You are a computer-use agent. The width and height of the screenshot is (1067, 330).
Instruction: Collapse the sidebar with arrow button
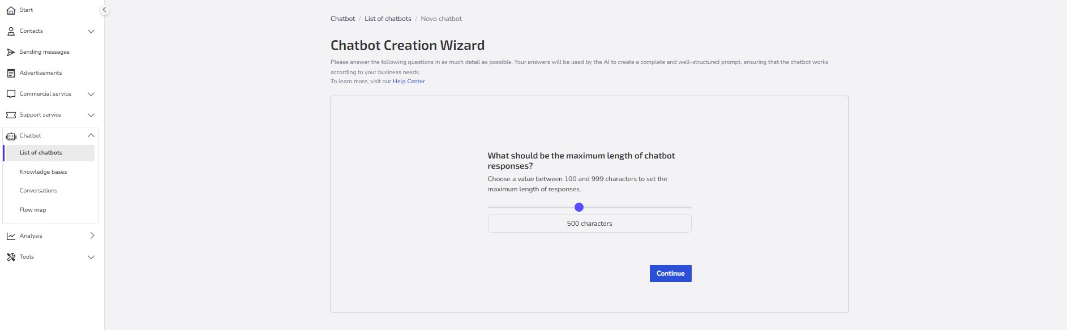104,10
